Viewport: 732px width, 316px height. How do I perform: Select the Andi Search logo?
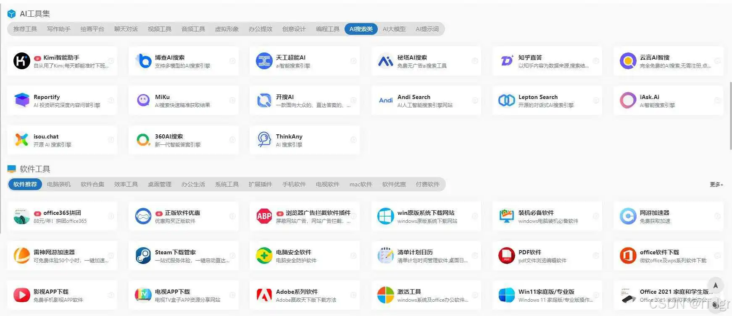point(385,100)
